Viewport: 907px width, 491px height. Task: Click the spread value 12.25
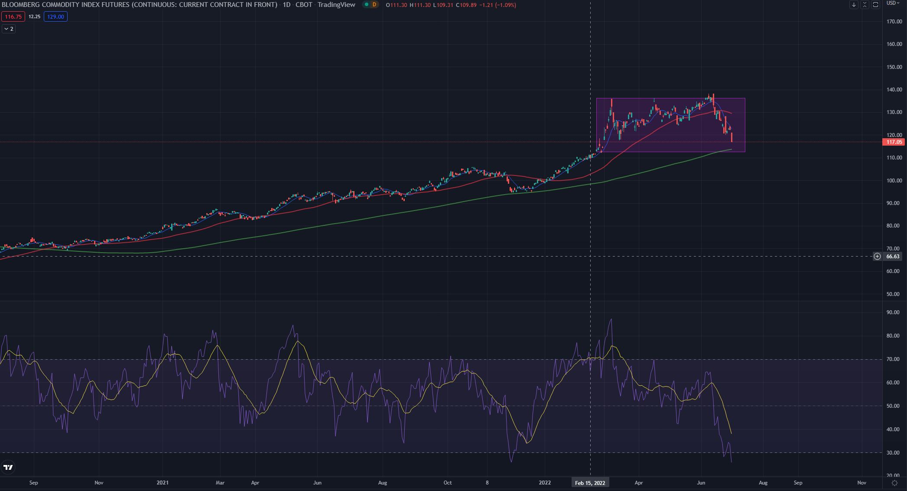click(x=34, y=16)
